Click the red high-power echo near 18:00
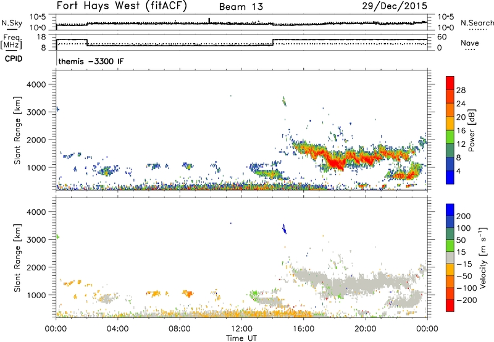Image resolution: width=494 pixels, height=342 pixels. 336,164
